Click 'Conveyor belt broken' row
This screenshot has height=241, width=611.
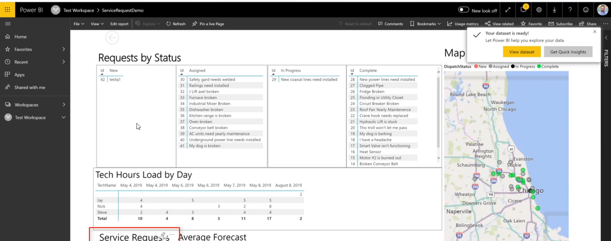tap(221, 128)
